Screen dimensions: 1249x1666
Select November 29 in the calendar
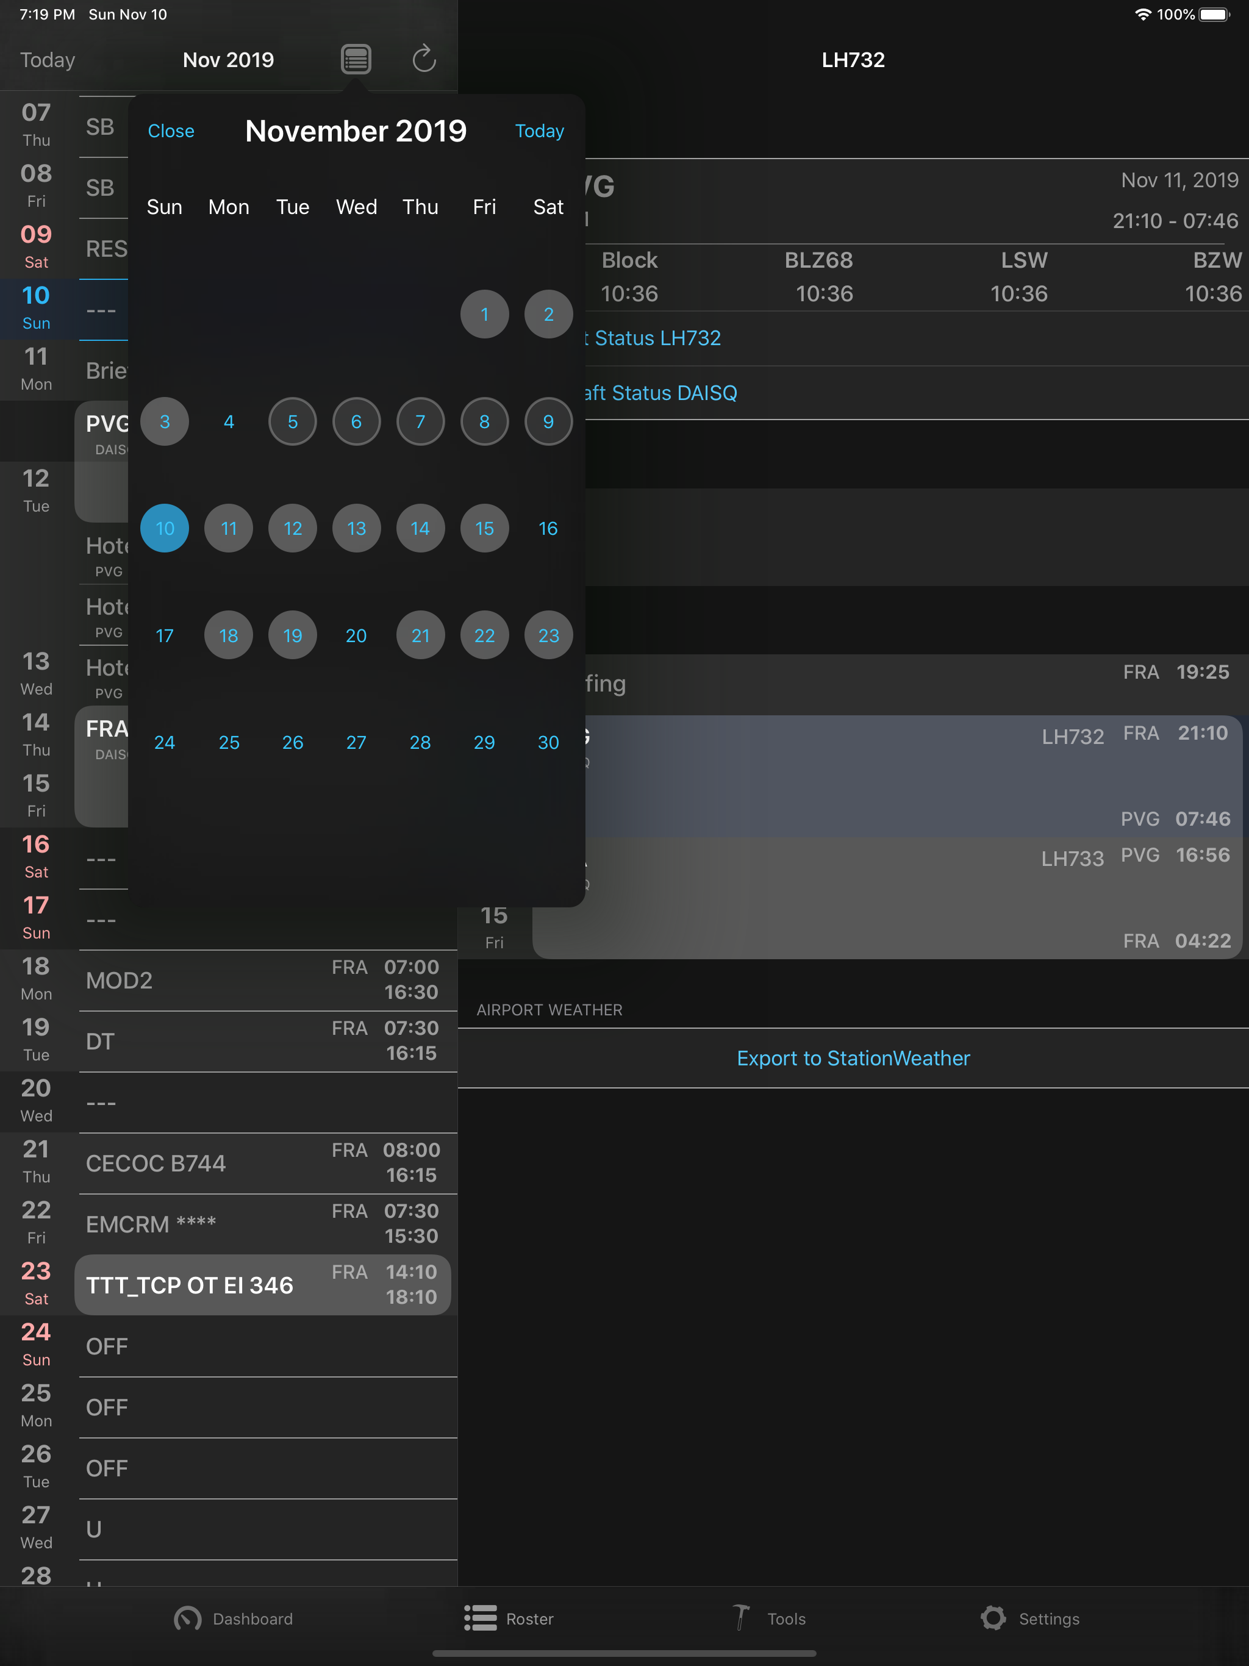click(484, 743)
